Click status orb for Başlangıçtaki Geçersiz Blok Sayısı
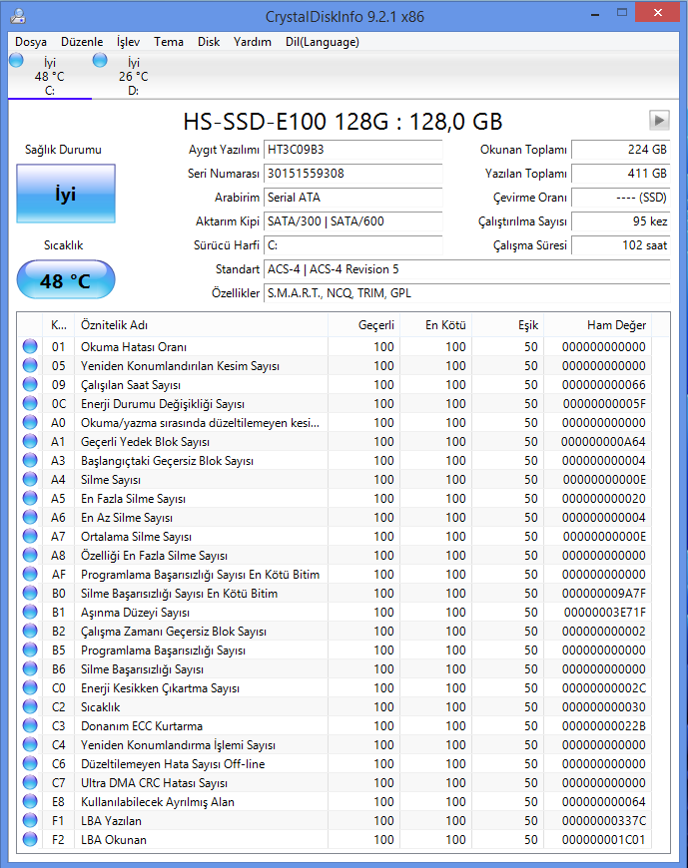The image size is (688, 868). click(30, 460)
